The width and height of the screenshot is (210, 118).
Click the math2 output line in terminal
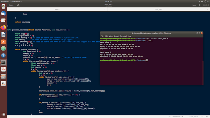120,47
